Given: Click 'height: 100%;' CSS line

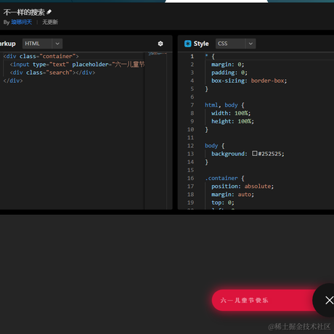Looking at the screenshot, I should [232, 121].
